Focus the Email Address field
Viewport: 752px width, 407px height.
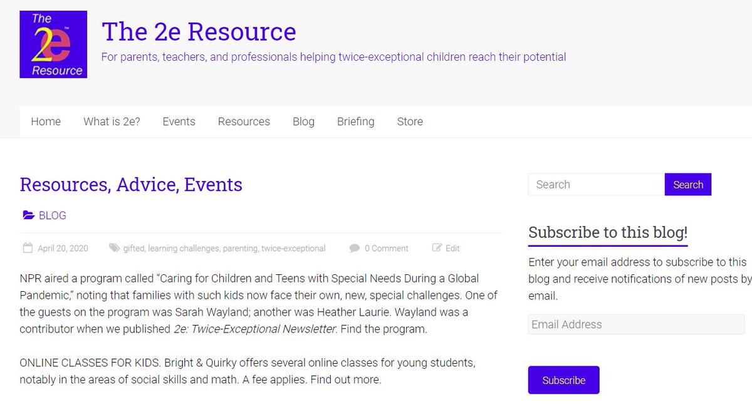[636, 324]
